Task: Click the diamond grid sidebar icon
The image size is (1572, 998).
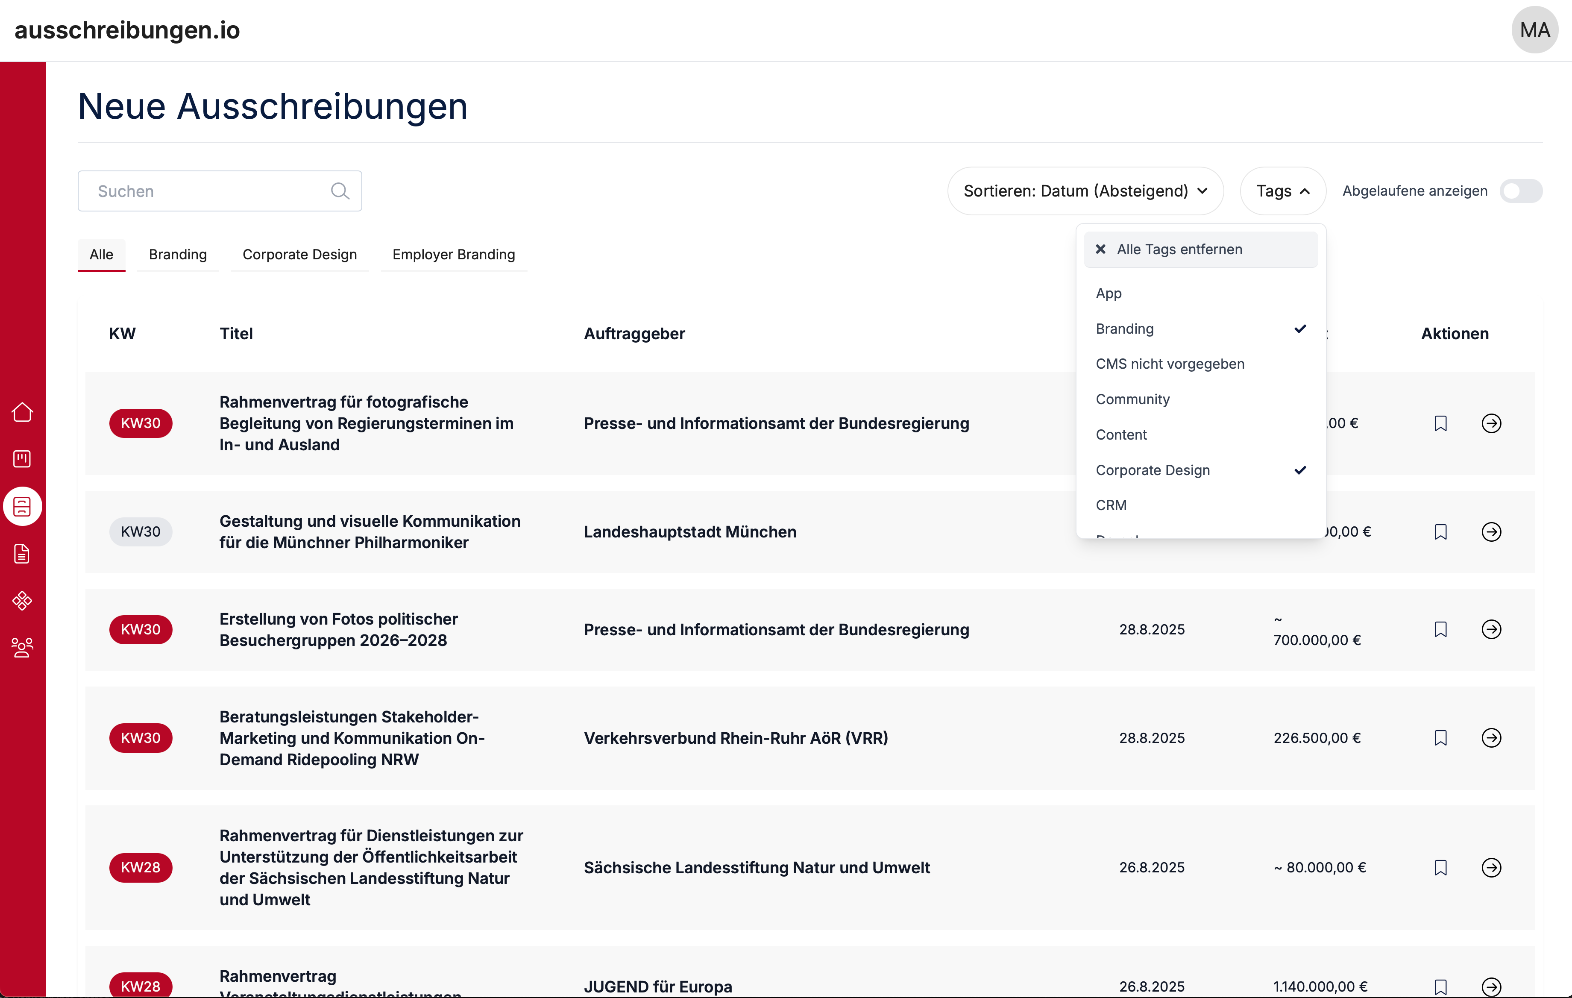Action: coord(22,601)
